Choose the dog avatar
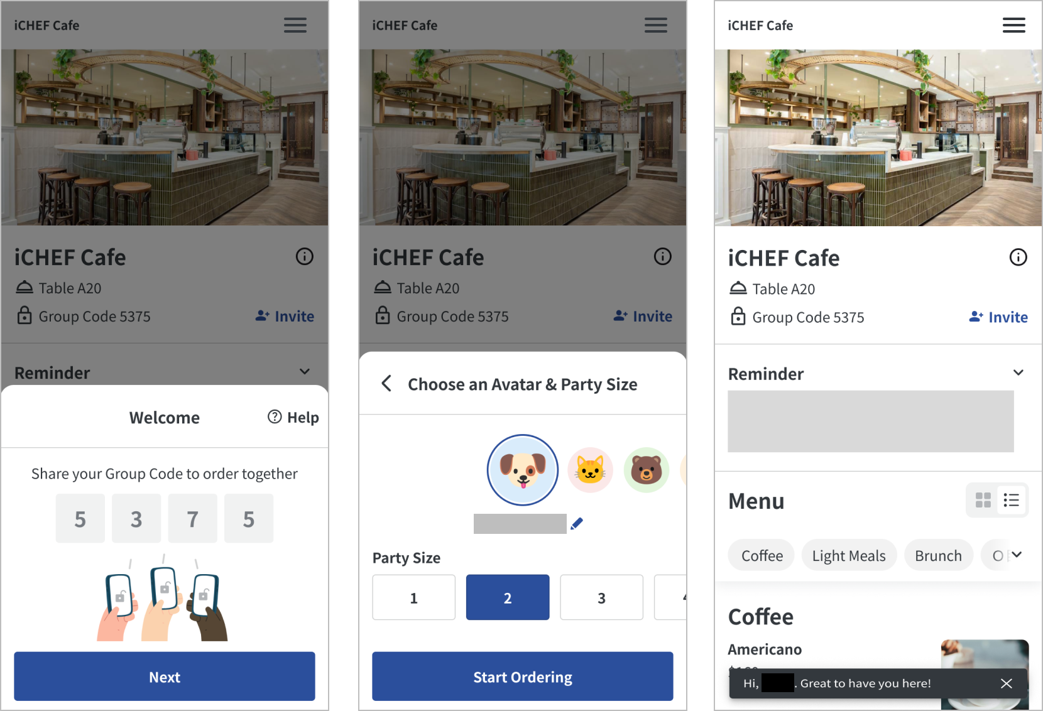The image size is (1043, 711). 522,470
